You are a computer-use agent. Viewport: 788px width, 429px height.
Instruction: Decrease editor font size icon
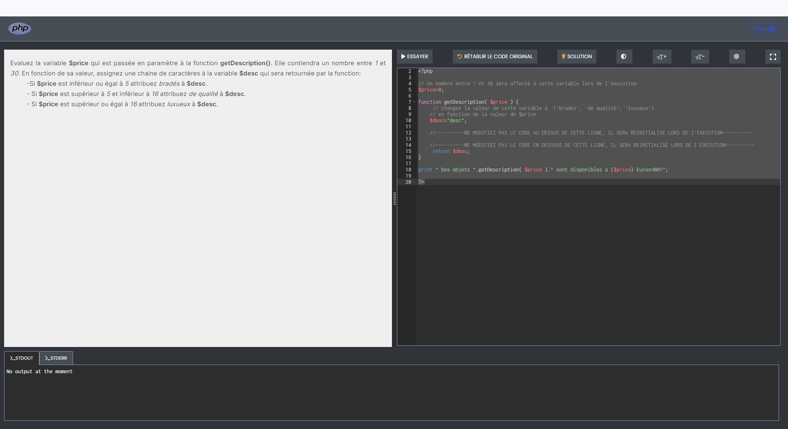point(700,57)
